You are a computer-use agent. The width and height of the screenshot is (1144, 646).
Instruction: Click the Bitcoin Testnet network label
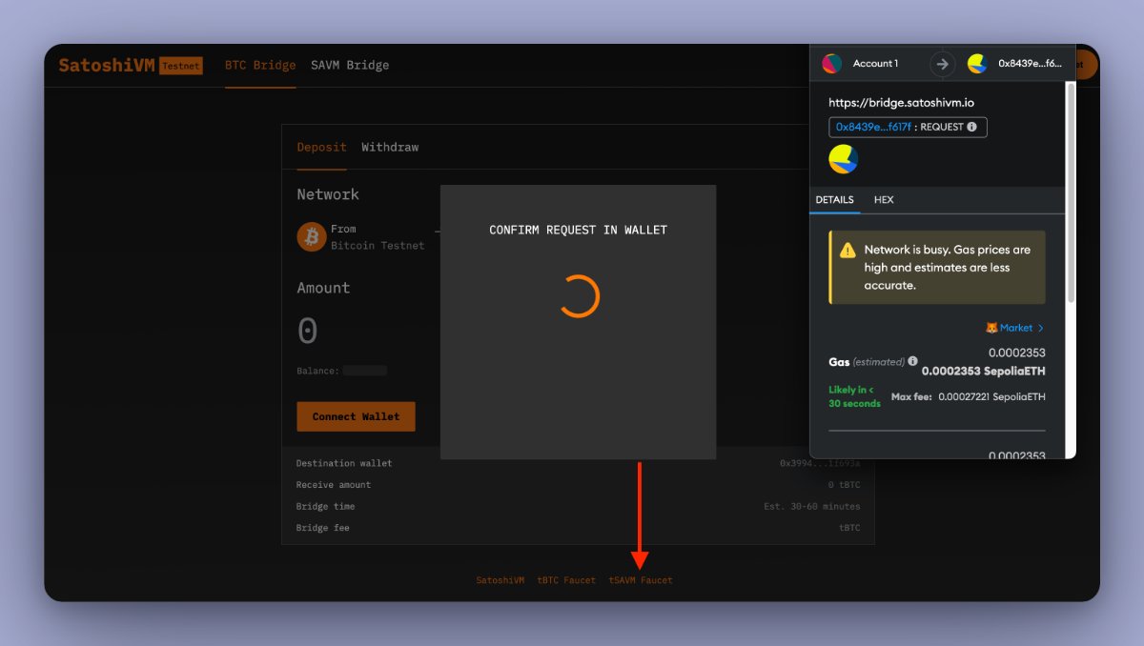click(378, 246)
